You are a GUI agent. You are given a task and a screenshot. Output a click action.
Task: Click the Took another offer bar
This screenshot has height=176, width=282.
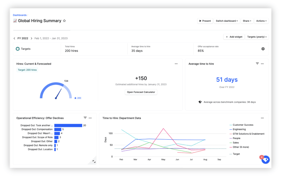68,125
